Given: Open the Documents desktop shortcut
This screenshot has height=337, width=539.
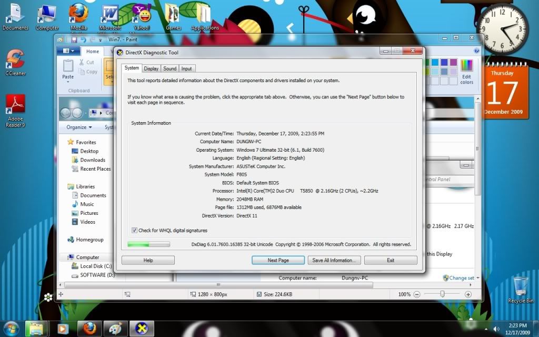Looking at the screenshot, I should (x=15, y=16).
